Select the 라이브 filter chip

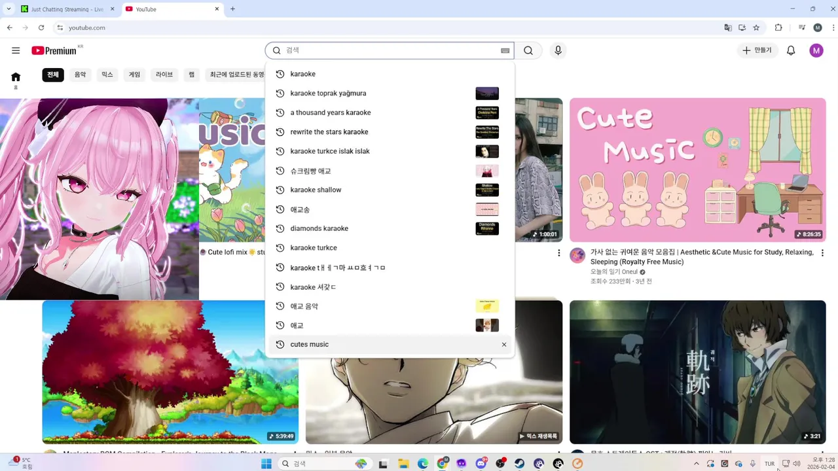coord(164,75)
